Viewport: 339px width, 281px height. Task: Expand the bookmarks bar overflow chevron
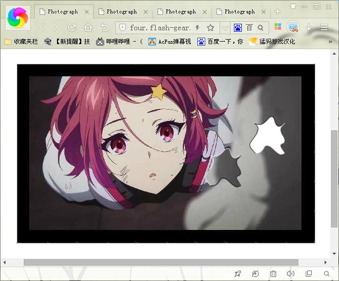point(331,42)
